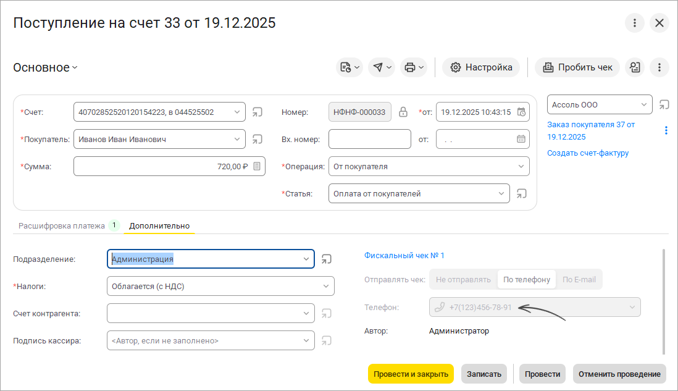678x391 pixels.
Task: Click the calculator icon in the Сумма field
Action: pyautogui.click(x=257, y=166)
